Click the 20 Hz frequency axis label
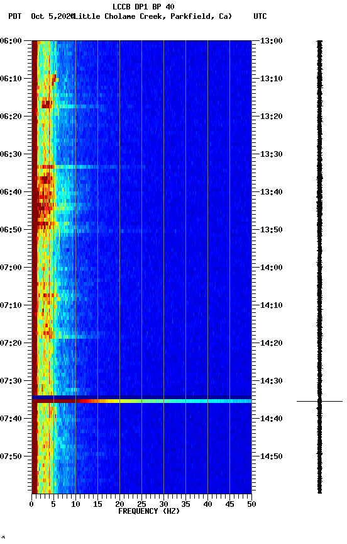 [x=119, y=504]
